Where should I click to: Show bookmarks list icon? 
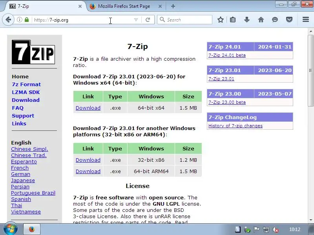(233, 20)
